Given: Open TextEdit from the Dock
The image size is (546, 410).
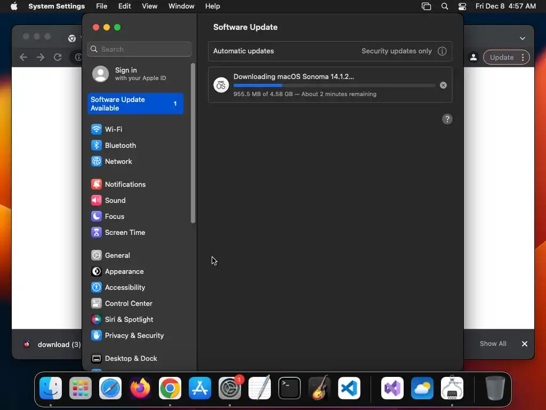Looking at the screenshot, I should tap(260, 388).
